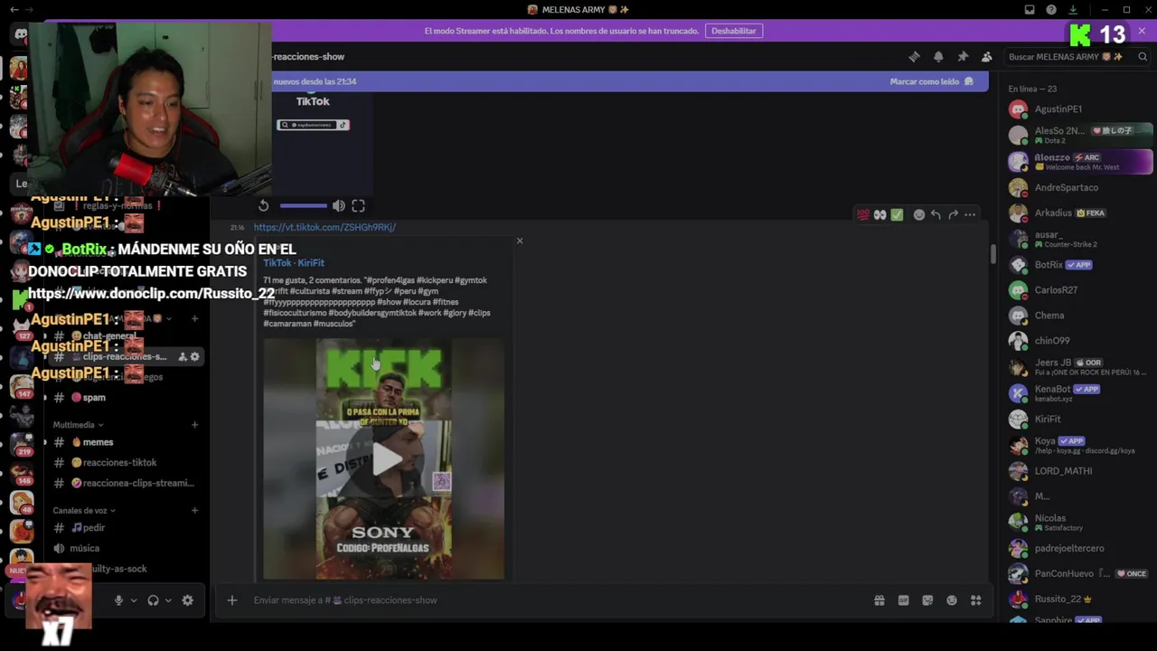Open help icon in title bar

click(x=1051, y=10)
